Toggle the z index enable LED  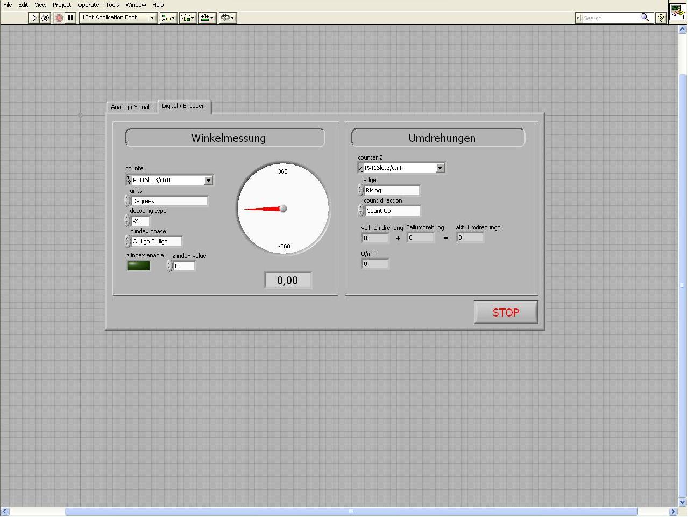(x=138, y=265)
